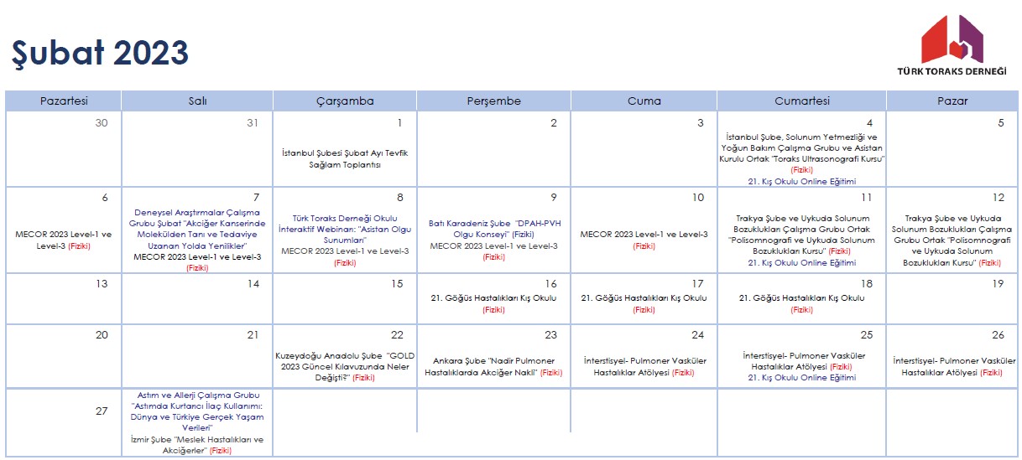Viewport: 1022px width, 460px height.
Task: Select the Cumartesi column header
Action: (x=801, y=101)
